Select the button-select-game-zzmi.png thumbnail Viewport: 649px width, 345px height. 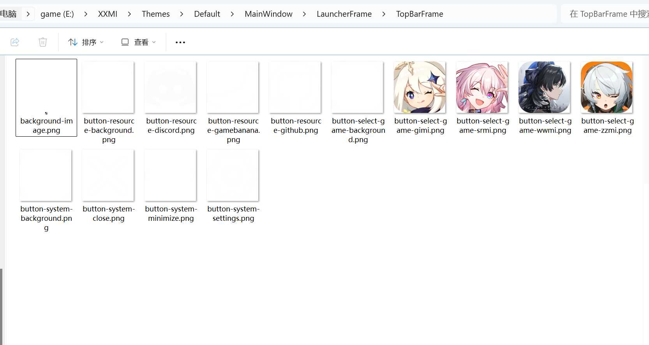[x=607, y=88]
